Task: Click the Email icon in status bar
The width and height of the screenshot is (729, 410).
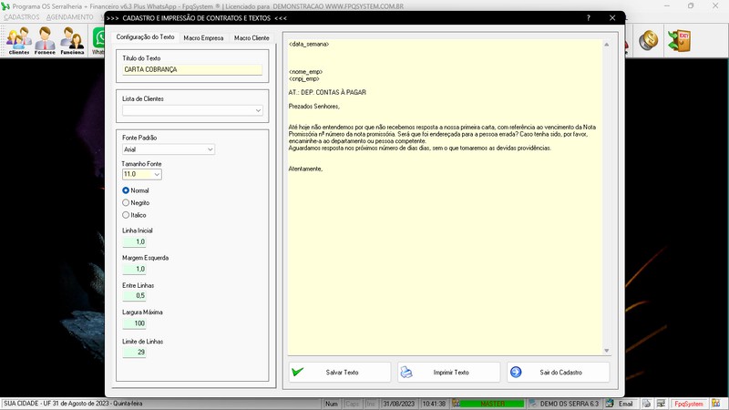Action: pos(610,404)
